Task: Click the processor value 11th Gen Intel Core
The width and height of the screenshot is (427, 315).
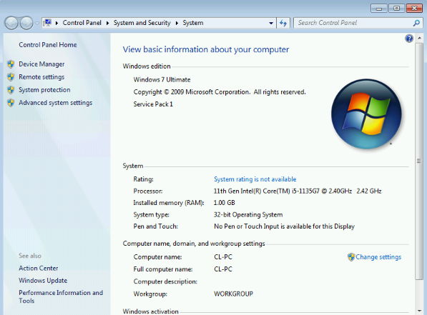Action: click(x=298, y=191)
